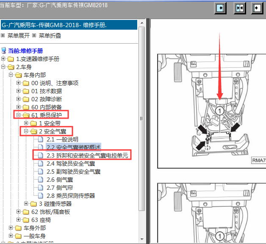This screenshot has width=266, height=244.
Task: Click the split-both-panes layout button
Action: coord(240,8)
